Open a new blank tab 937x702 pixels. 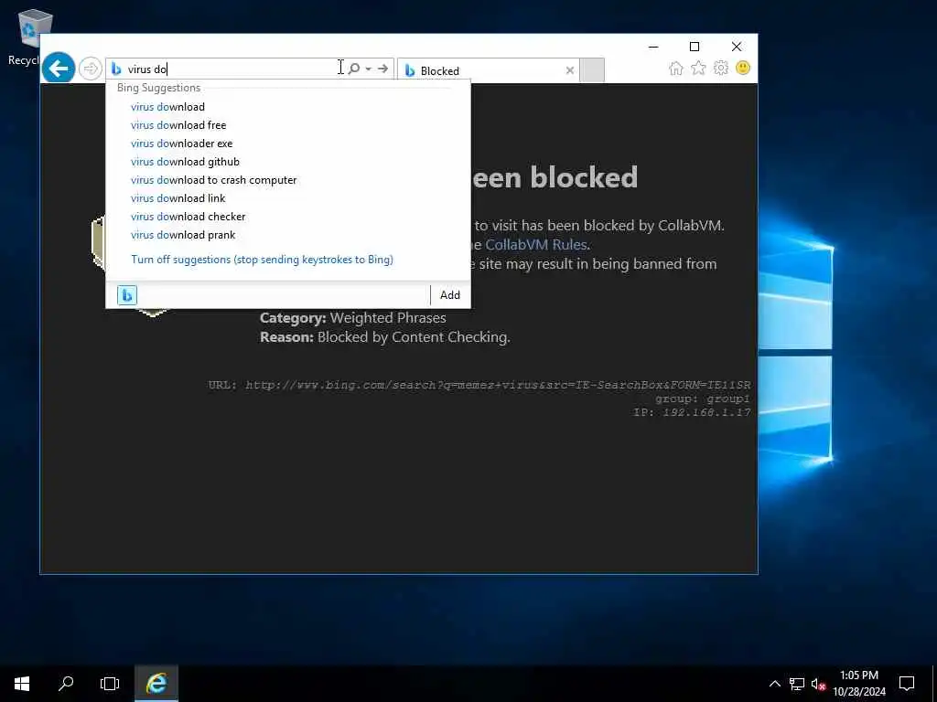pos(592,69)
